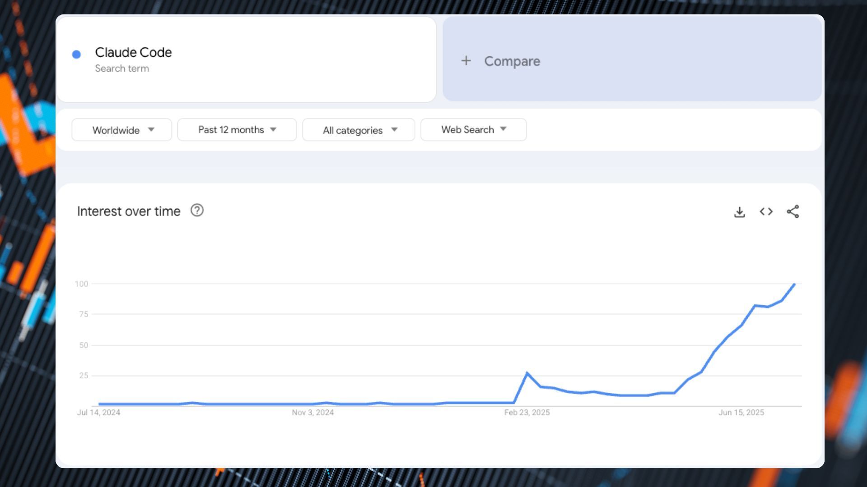Click the blue dot beside Claude Code
Viewport: 867px width, 487px height.
click(76, 55)
